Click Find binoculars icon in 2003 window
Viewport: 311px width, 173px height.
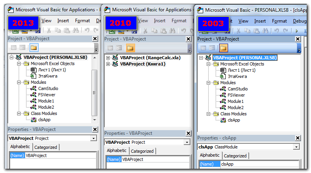pos(265,31)
